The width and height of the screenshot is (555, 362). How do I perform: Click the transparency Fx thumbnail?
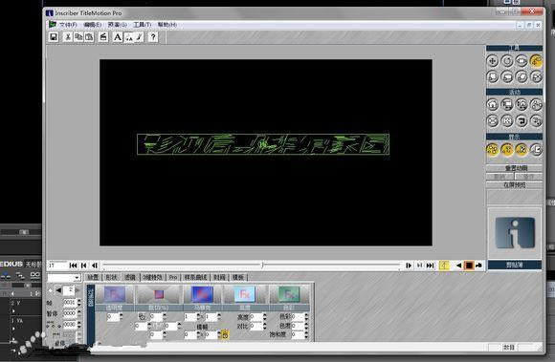coord(114,294)
